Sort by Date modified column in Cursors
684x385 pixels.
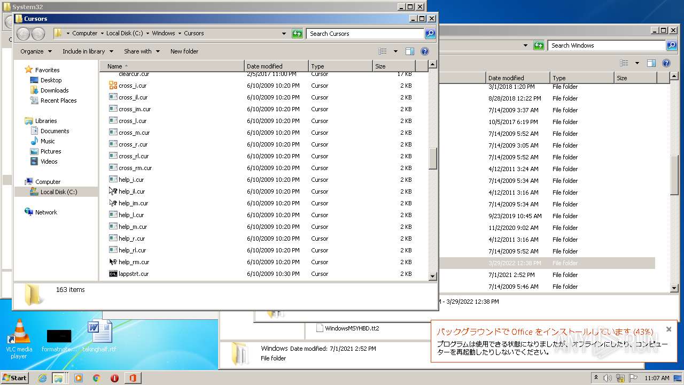click(x=276, y=66)
